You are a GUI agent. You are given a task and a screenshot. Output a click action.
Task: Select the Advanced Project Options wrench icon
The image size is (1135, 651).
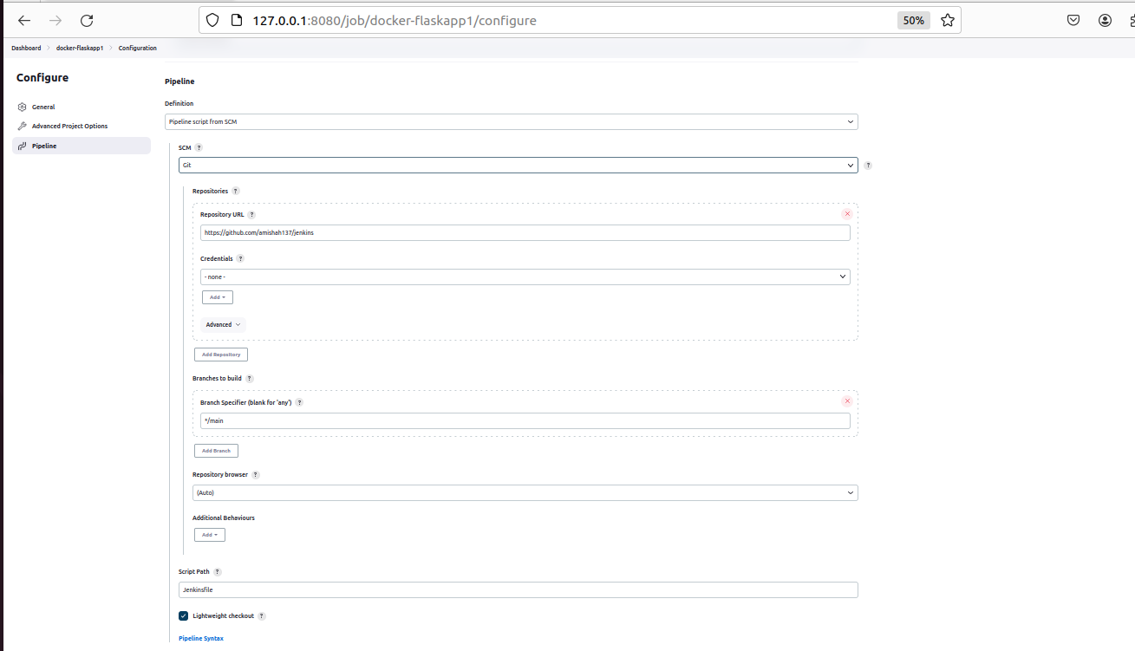tap(22, 126)
